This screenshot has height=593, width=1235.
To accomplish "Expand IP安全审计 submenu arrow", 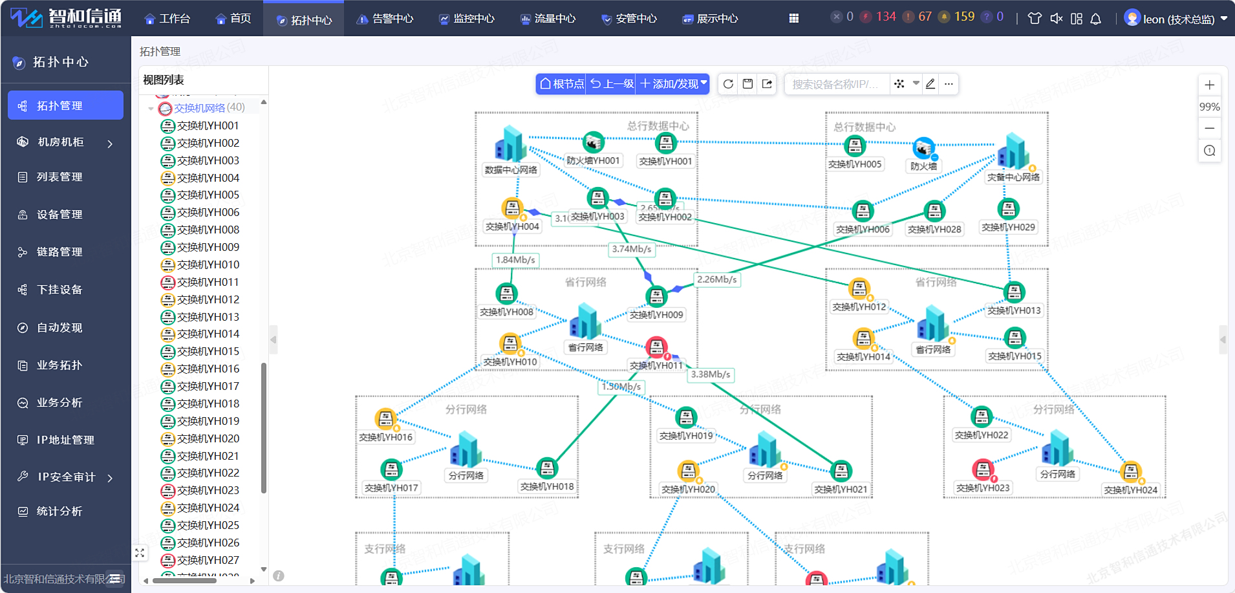I will (x=111, y=478).
